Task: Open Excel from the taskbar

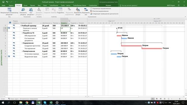Action: pyautogui.click(x=51, y=102)
